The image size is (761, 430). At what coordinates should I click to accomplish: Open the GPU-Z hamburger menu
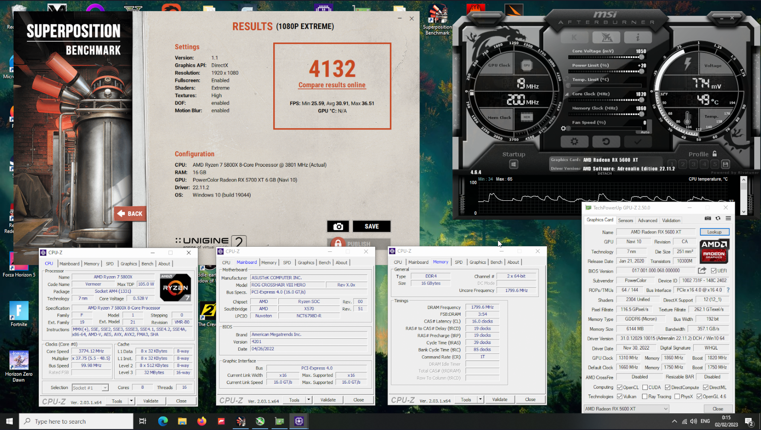coord(728,218)
